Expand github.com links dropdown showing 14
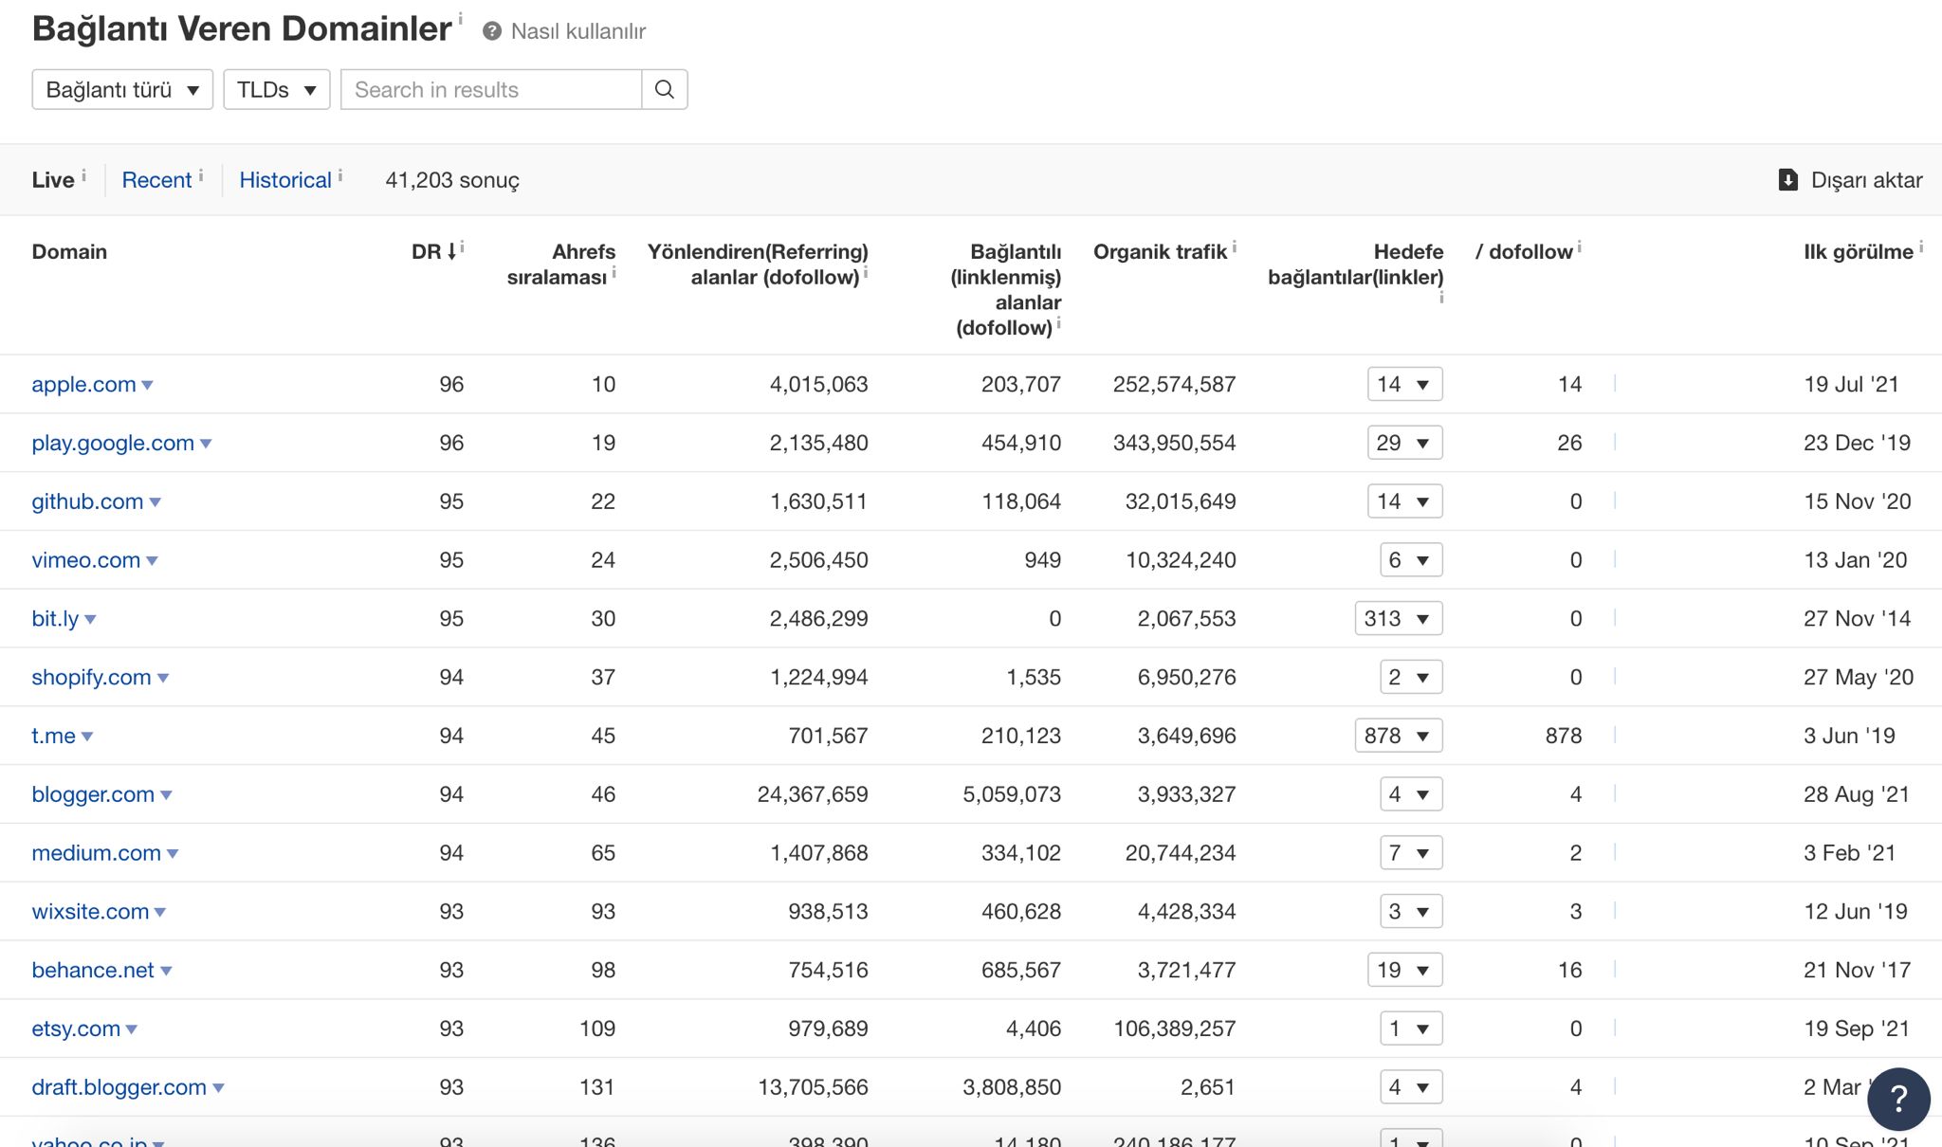 click(1405, 501)
